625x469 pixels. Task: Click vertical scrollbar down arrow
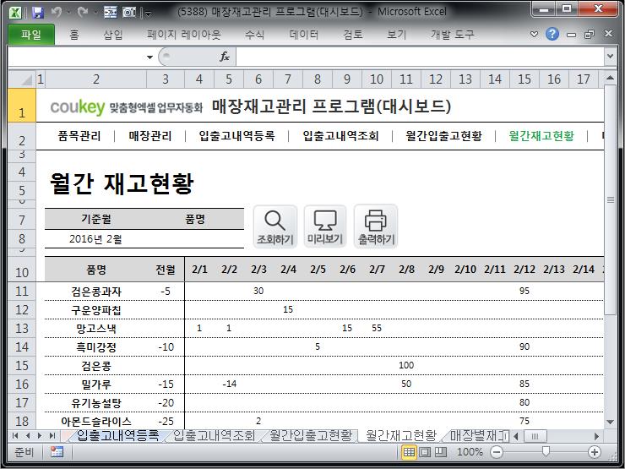coord(610,422)
